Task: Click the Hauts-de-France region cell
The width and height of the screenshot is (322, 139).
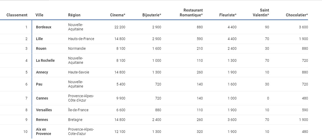Action: pyautogui.click(x=81, y=39)
